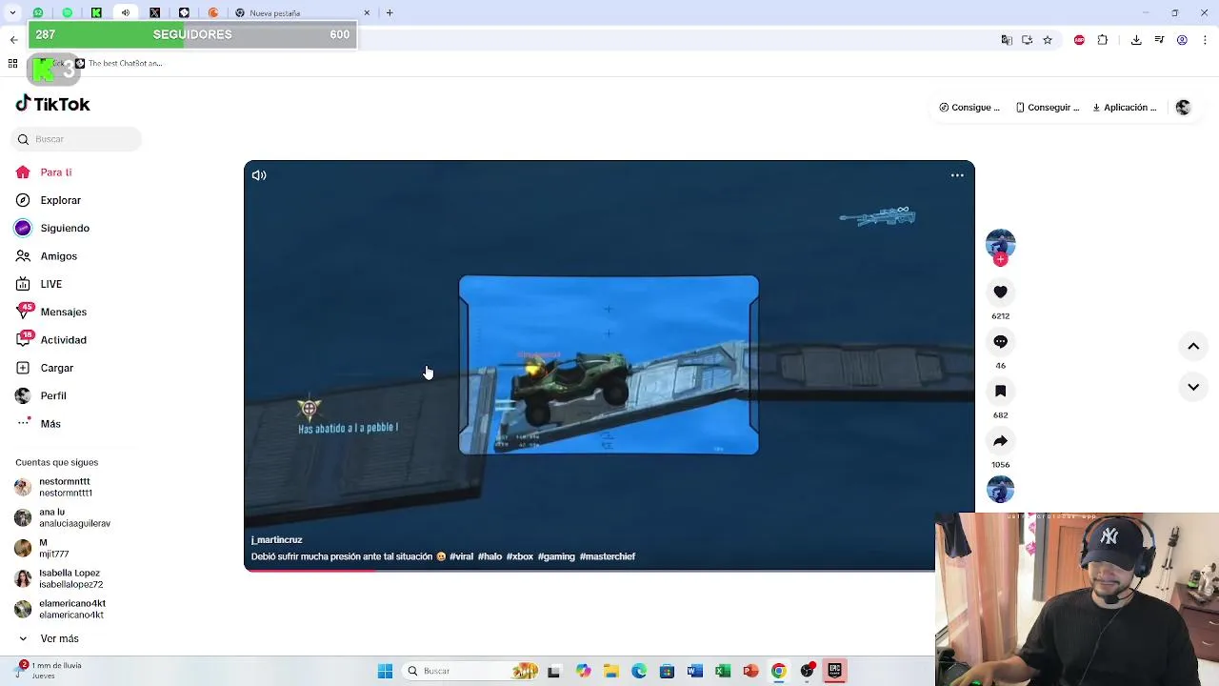Open Isabella Lopez account
Screen dimensions: 1219x686
click(59, 578)
